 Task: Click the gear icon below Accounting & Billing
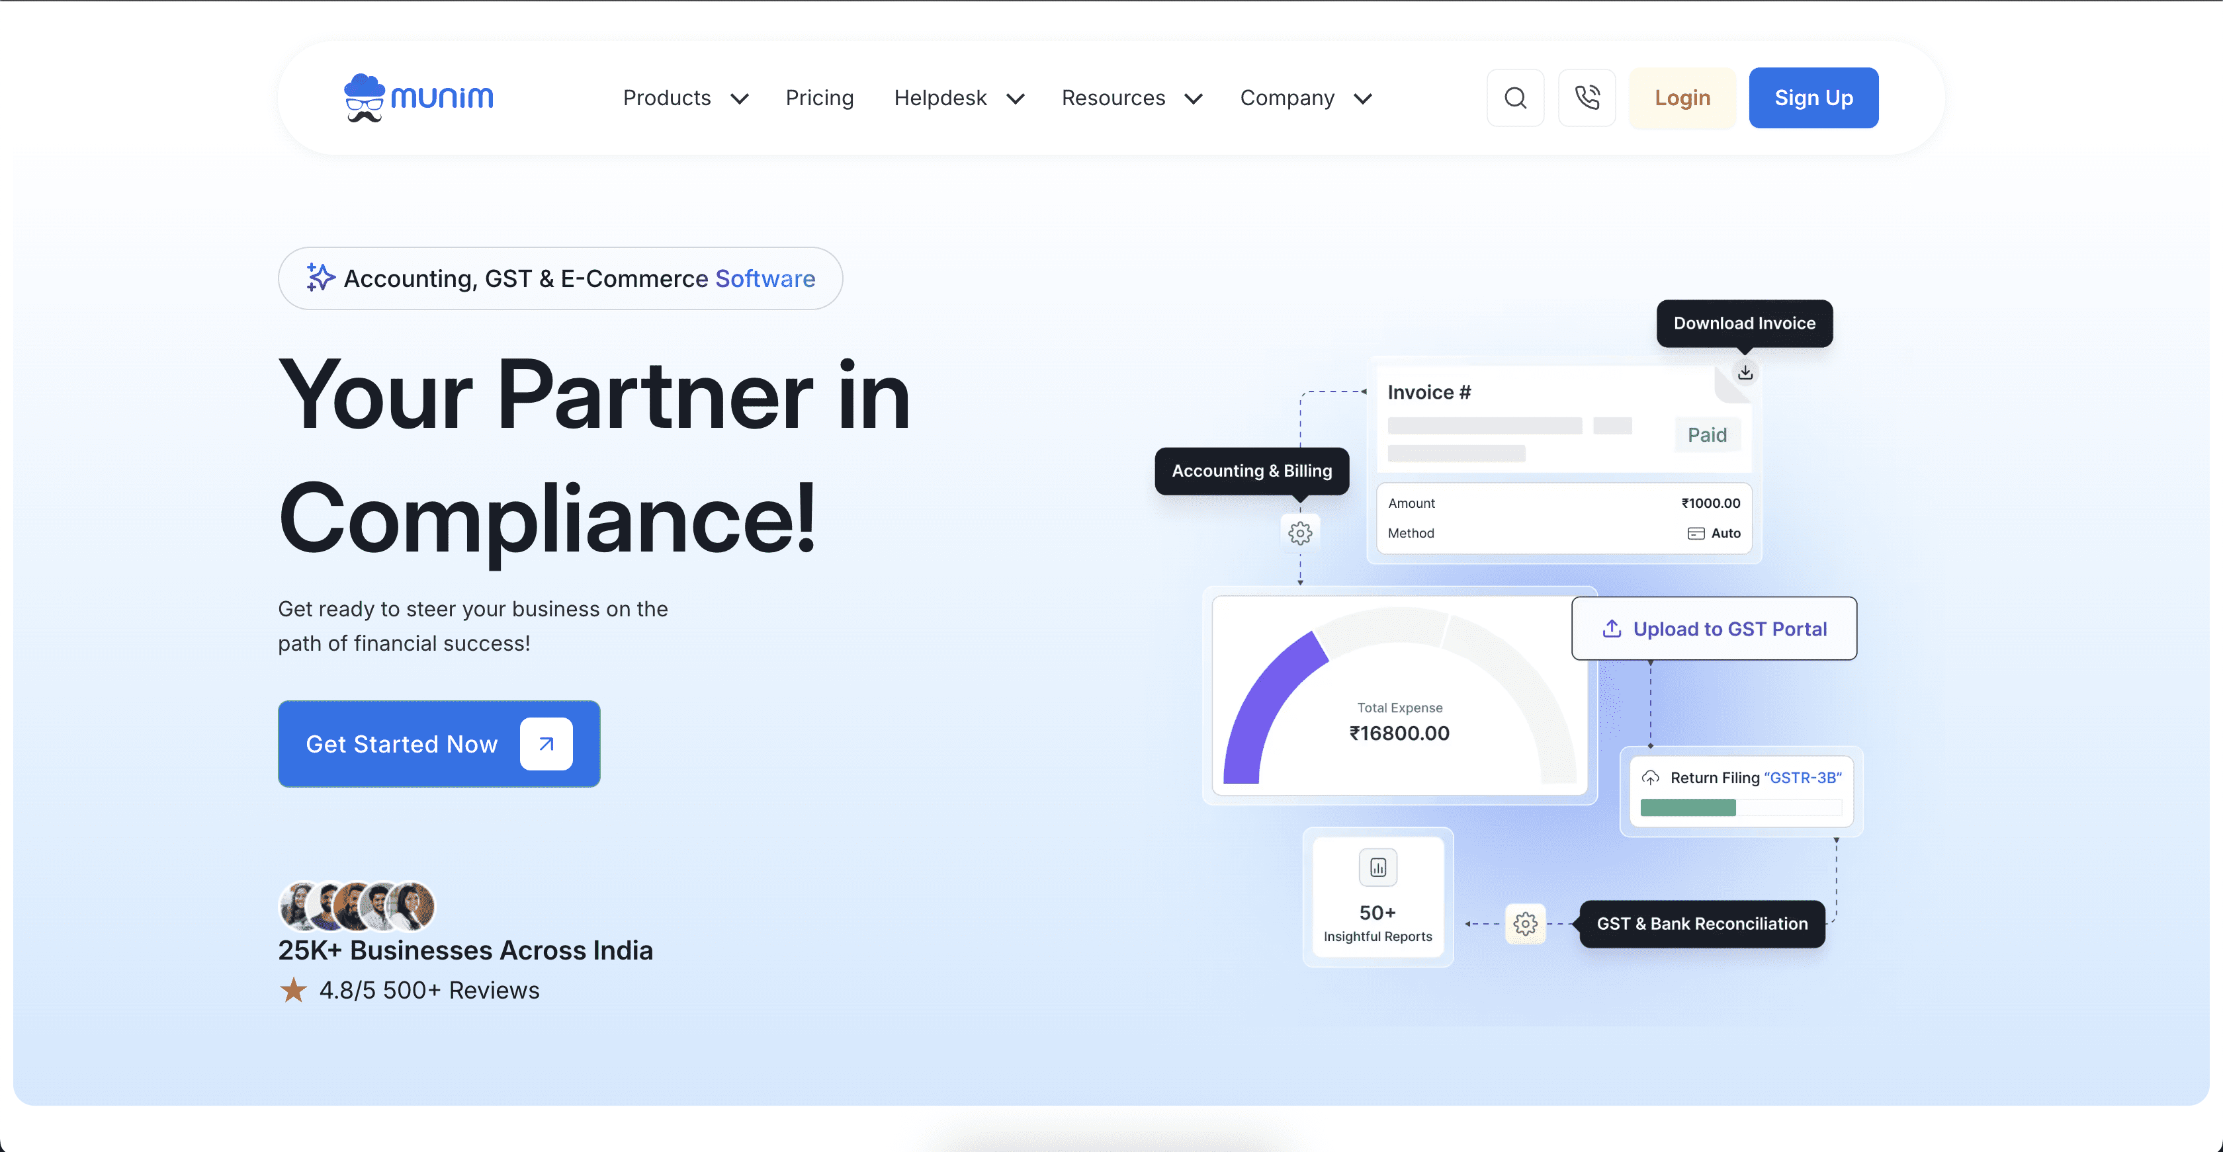[1301, 533]
